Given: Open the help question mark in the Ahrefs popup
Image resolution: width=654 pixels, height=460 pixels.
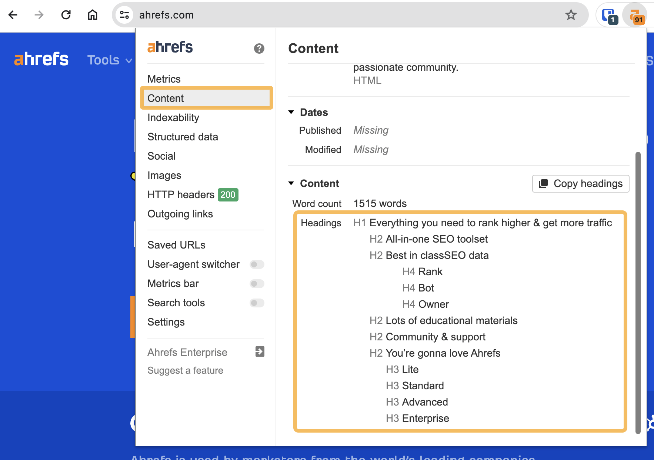Looking at the screenshot, I should pos(259,48).
